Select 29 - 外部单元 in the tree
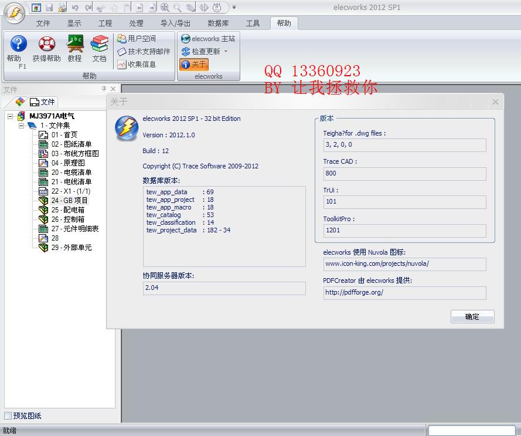Viewport: 521px width, 436px height. coord(71,247)
